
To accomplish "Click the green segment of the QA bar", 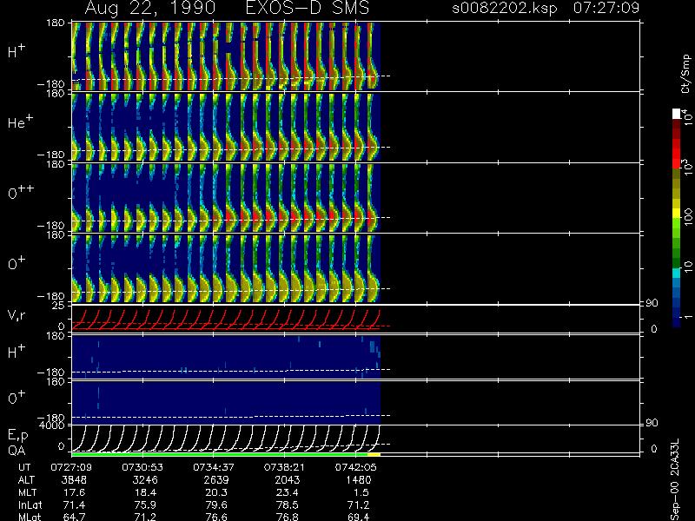I will 220,454.
